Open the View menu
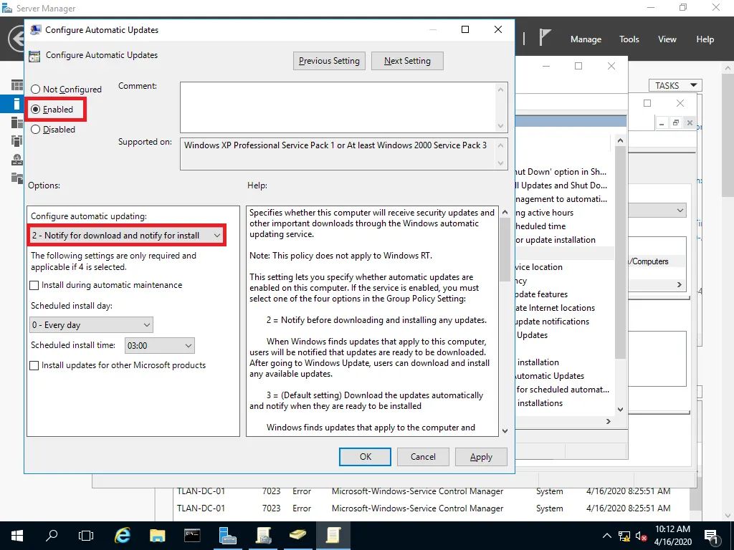734x550 pixels. (667, 39)
